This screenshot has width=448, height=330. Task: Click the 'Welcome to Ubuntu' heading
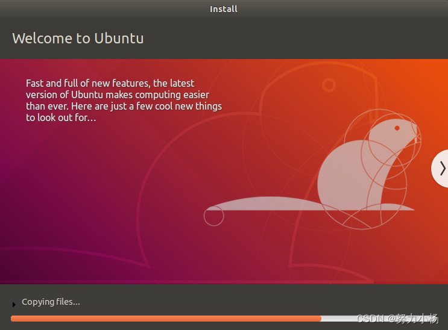tap(78, 39)
